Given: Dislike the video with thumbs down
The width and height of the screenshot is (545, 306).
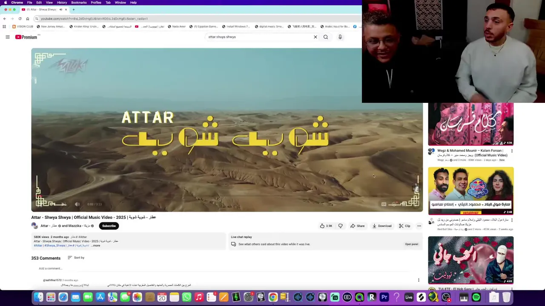Looking at the screenshot, I should coord(340,226).
